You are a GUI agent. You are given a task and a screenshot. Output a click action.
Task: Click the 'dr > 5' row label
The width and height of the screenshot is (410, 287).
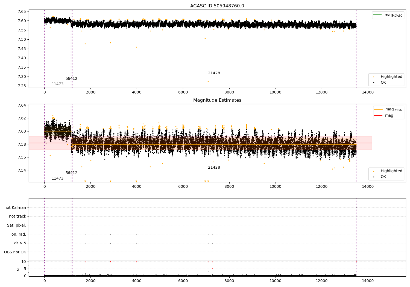(20, 243)
